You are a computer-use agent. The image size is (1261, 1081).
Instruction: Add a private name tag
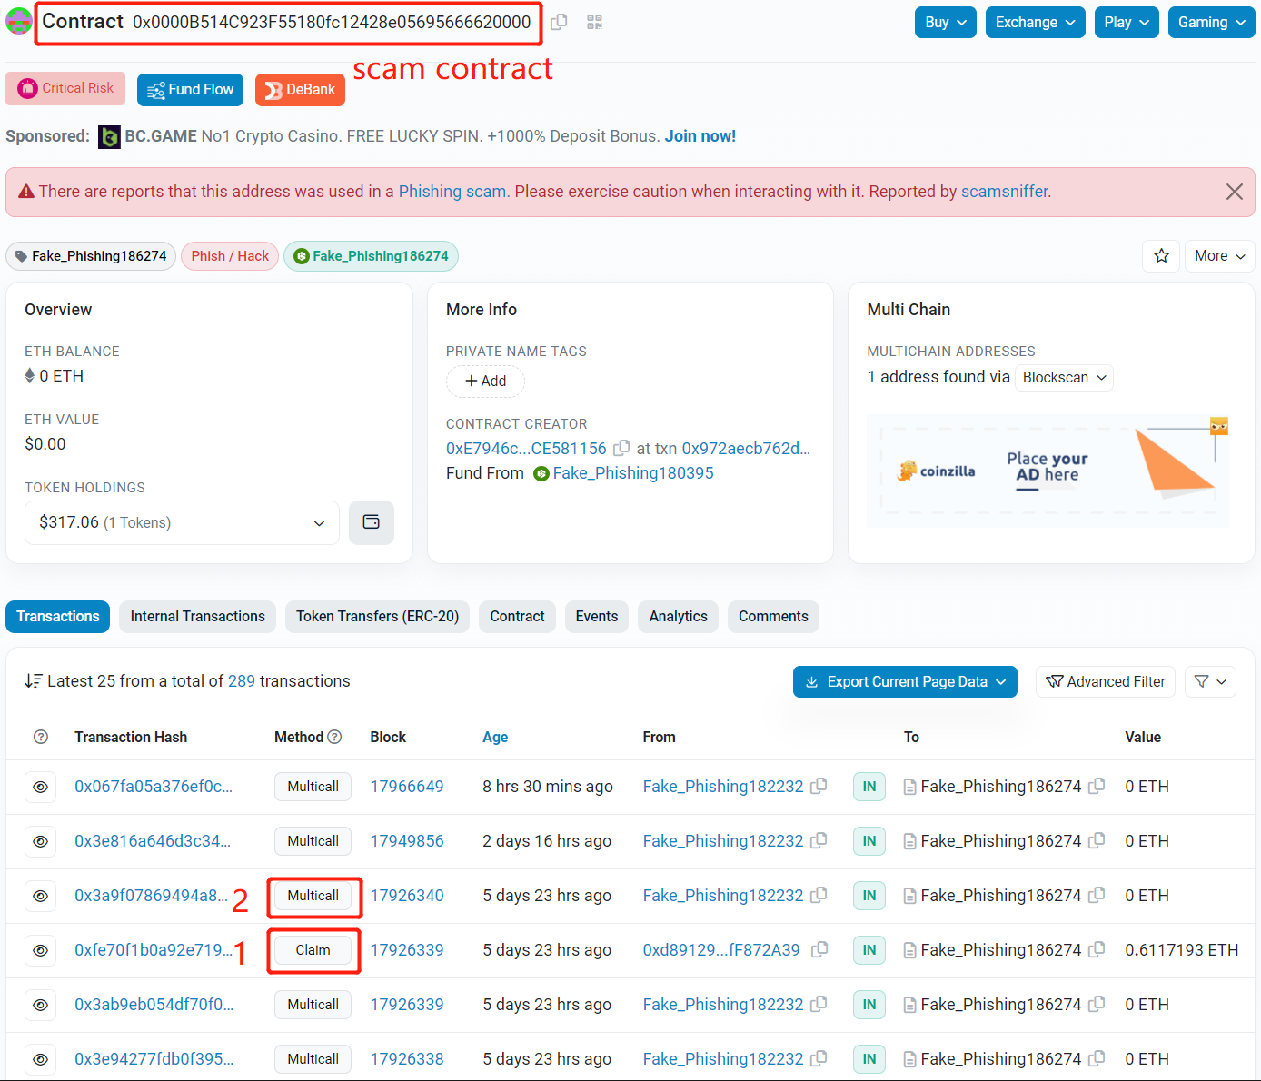click(485, 382)
